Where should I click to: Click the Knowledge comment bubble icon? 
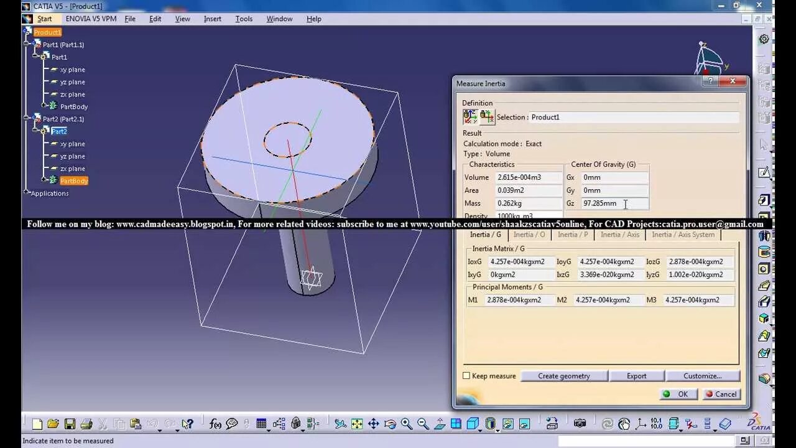pos(232,424)
